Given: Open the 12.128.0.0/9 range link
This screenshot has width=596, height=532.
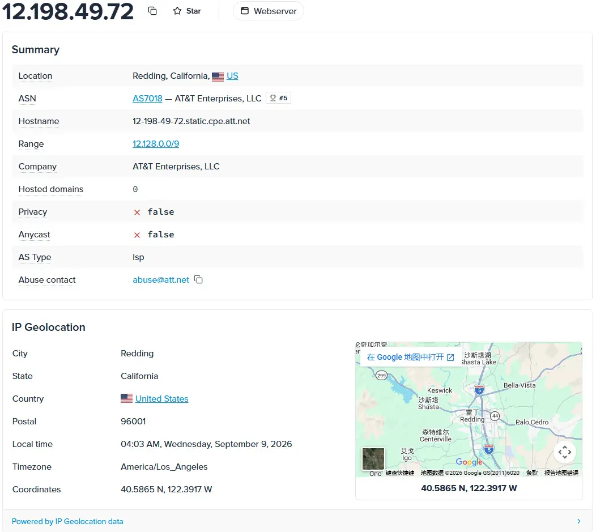Looking at the screenshot, I should point(156,144).
